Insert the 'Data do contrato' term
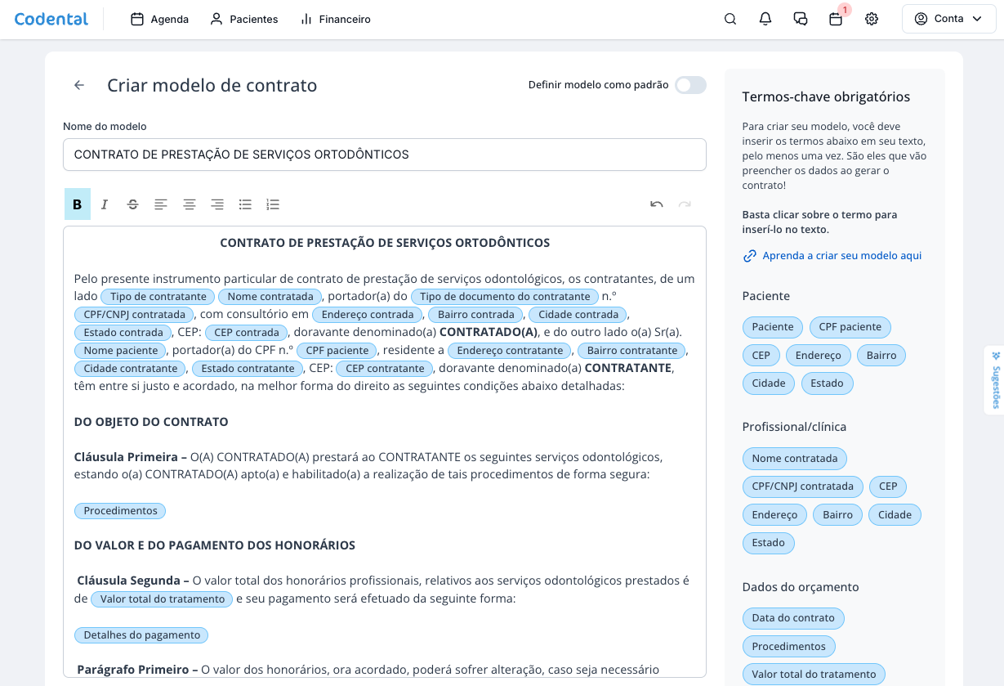Image resolution: width=1004 pixels, height=686 pixels. [x=793, y=618]
